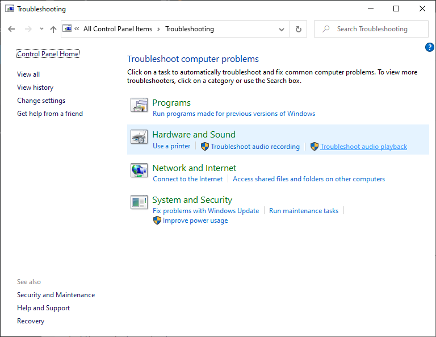436x337 pixels.
Task: Open Recovery under See also
Action: [31, 321]
